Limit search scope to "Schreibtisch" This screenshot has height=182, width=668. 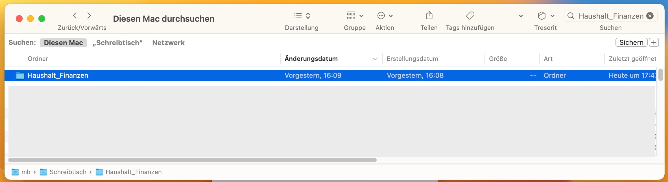(x=117, y=43)
